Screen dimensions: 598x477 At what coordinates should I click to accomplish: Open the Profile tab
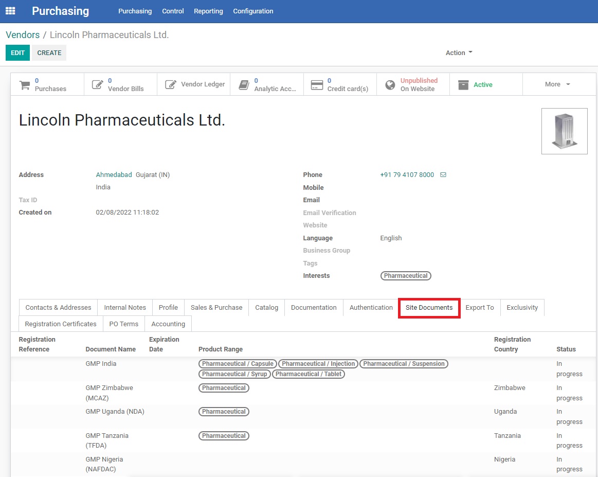pyautogui.click(x=168, y=308)
